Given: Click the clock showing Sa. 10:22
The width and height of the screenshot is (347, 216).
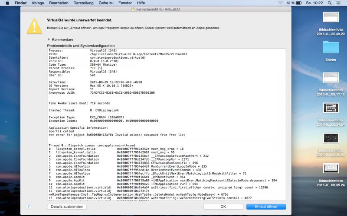Looking at the screenshot, I should coord(314,3).
